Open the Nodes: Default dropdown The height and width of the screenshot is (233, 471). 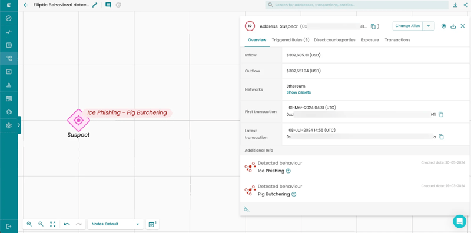[x=115, y=224]
